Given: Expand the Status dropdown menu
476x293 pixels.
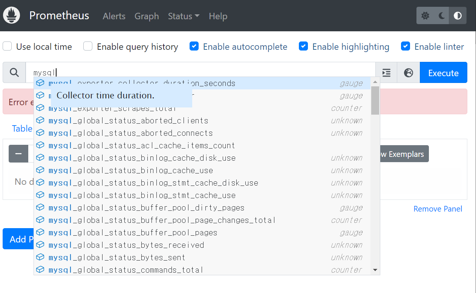Looking at the screenshot, I should coord(184,16).
